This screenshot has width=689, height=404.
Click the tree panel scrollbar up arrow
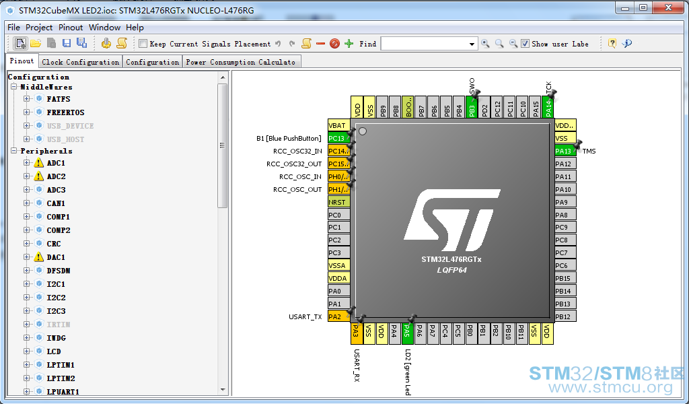click(223, 77)
